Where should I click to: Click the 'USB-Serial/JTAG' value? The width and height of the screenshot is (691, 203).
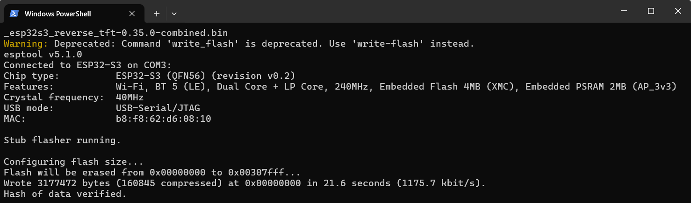(x=158, y=108)
